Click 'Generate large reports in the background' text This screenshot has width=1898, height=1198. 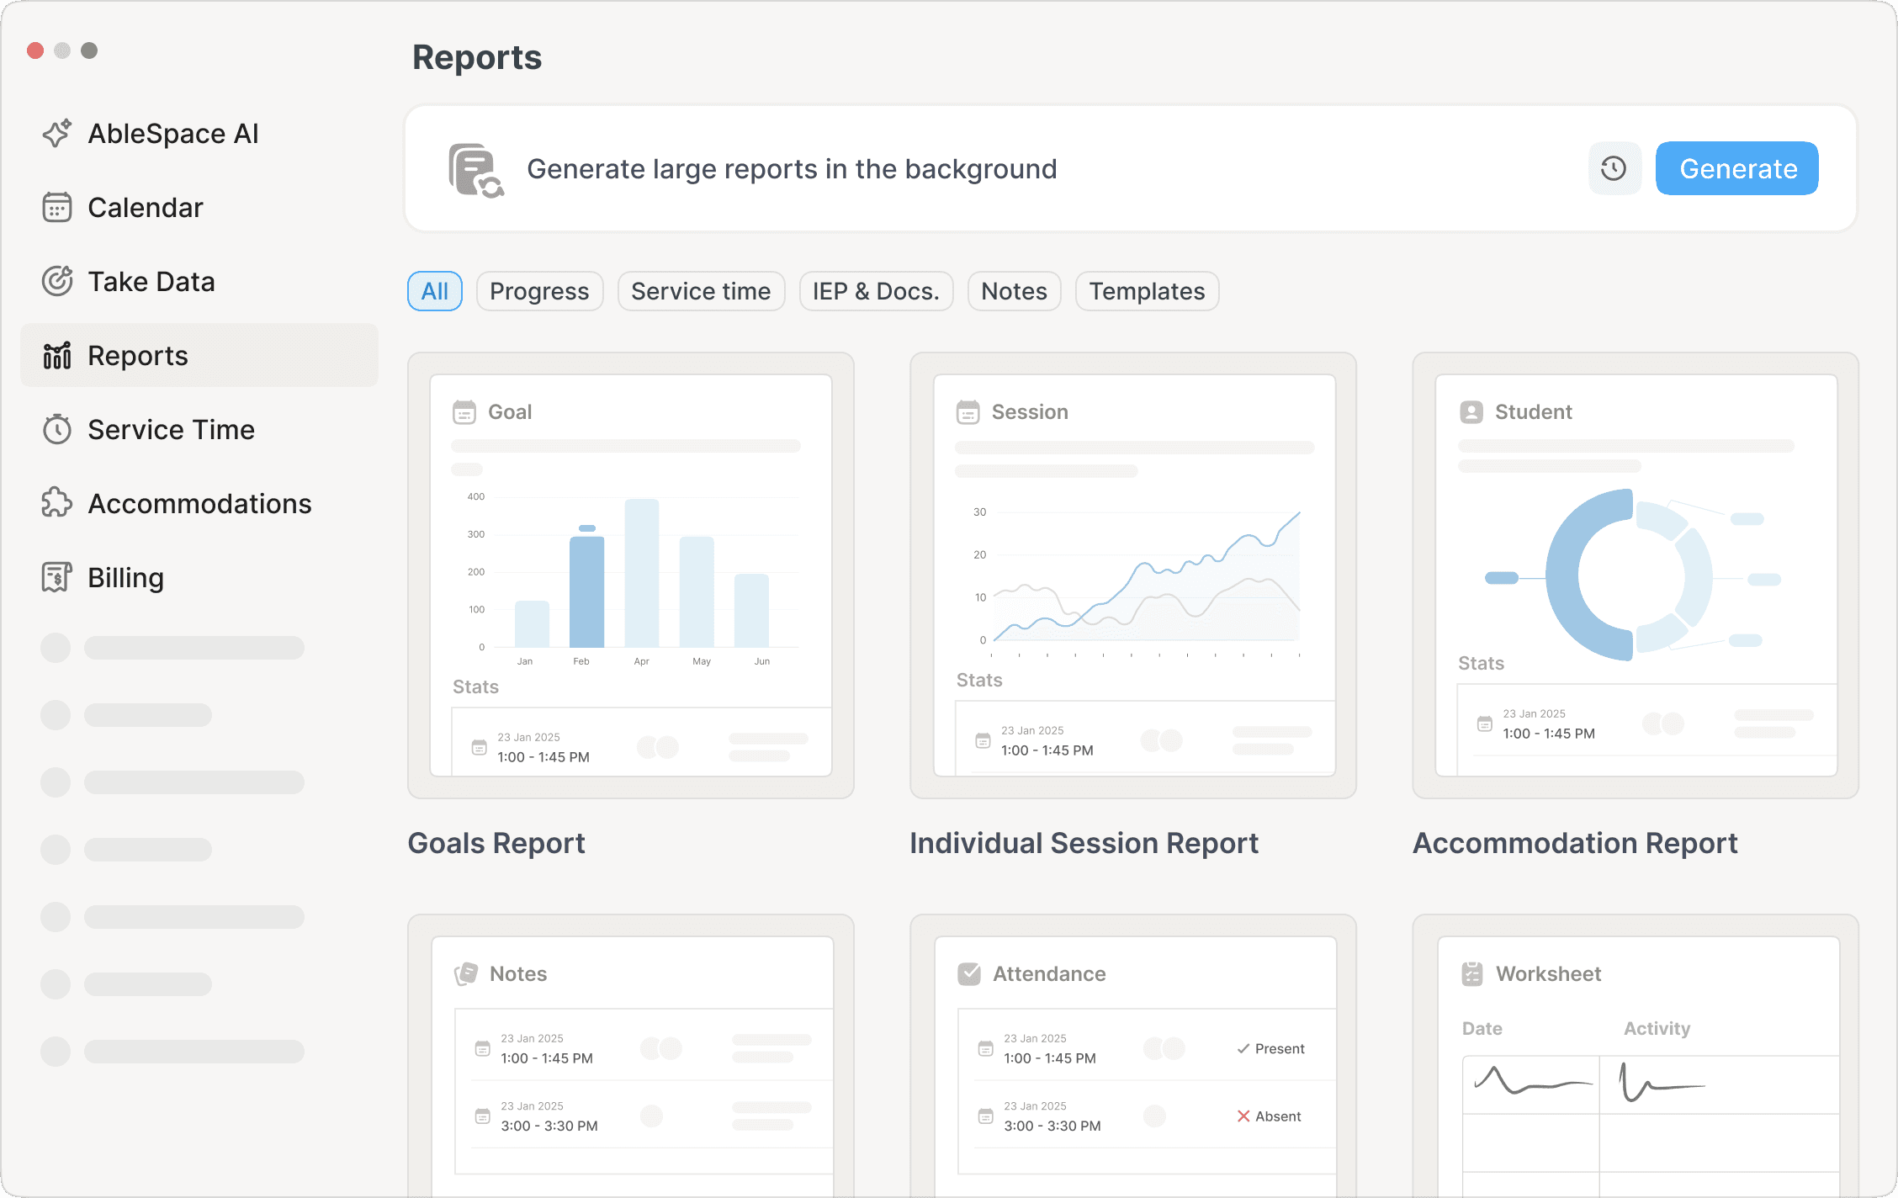(792, 169)
